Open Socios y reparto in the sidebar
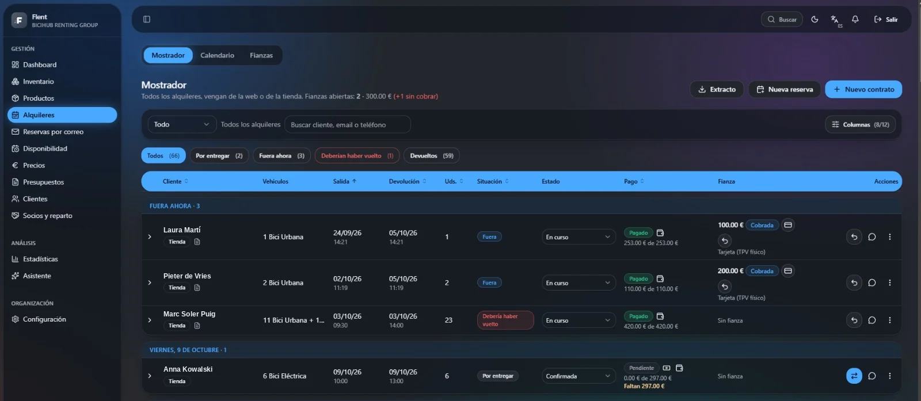921x401 pixels. pyautogui.click(x=62, y=216)
